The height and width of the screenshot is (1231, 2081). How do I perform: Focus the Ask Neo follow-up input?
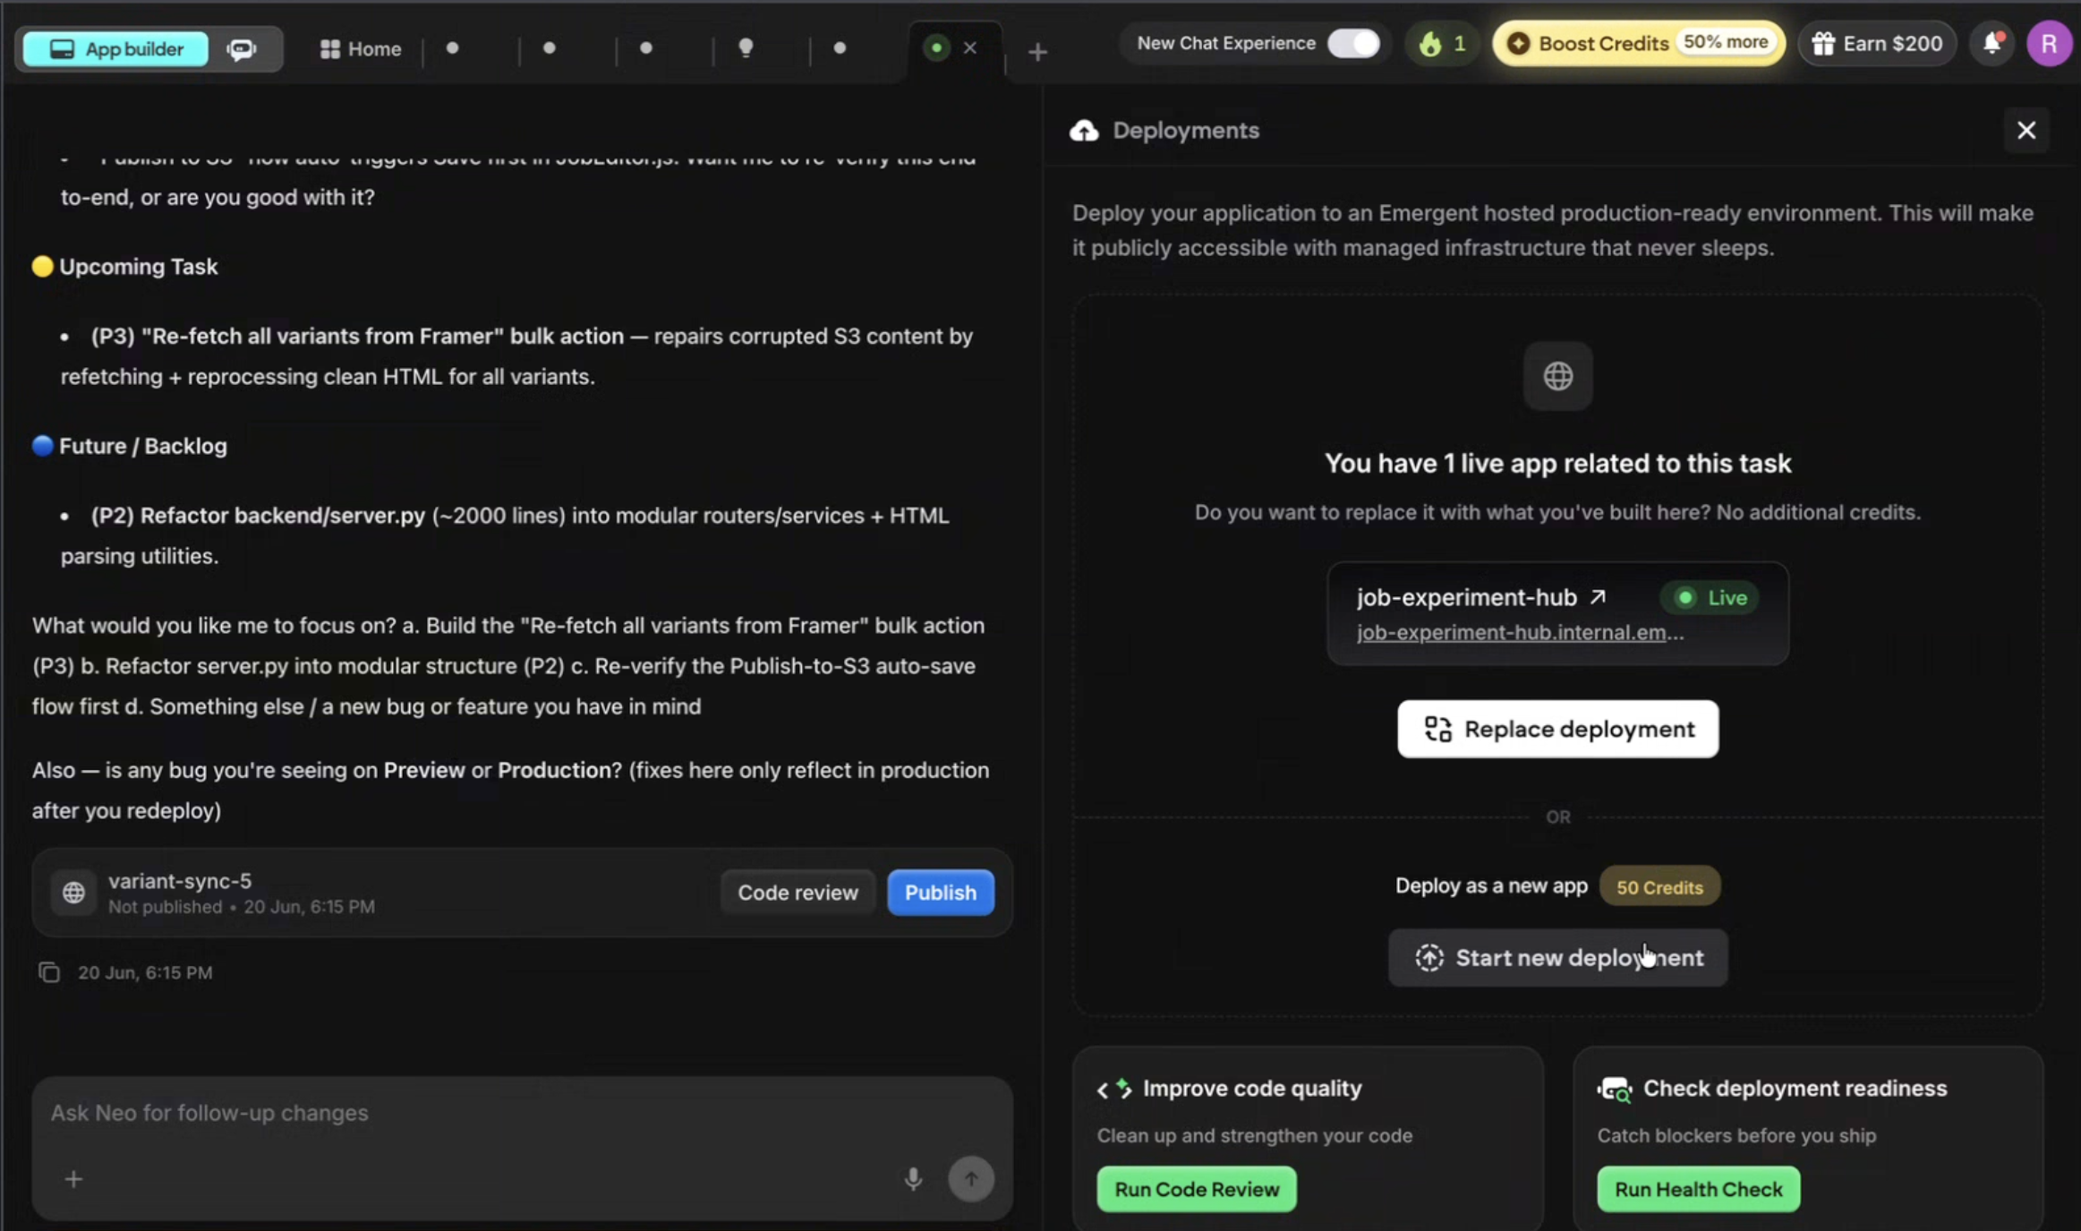coord(522,1113)
